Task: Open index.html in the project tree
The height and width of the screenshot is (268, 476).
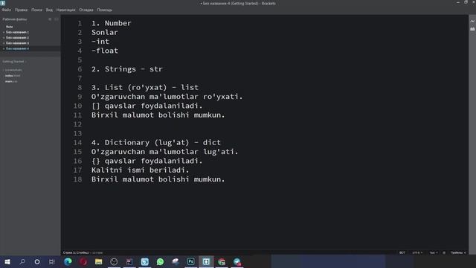Action: (13, 76)
